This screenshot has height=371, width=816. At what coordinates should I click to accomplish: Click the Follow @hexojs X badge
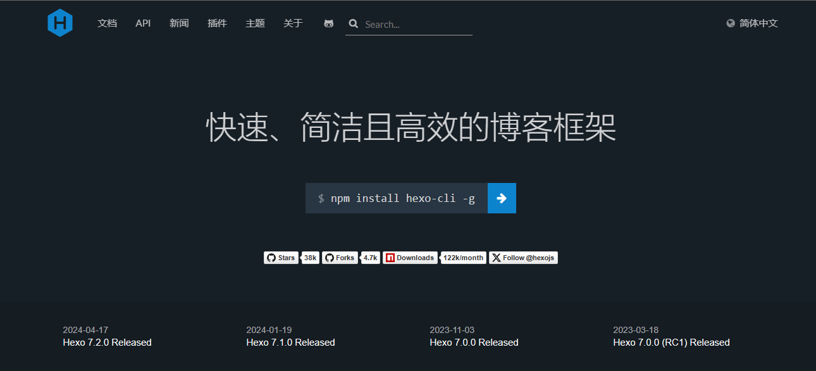pyautogui.click(x=523, y=258)
